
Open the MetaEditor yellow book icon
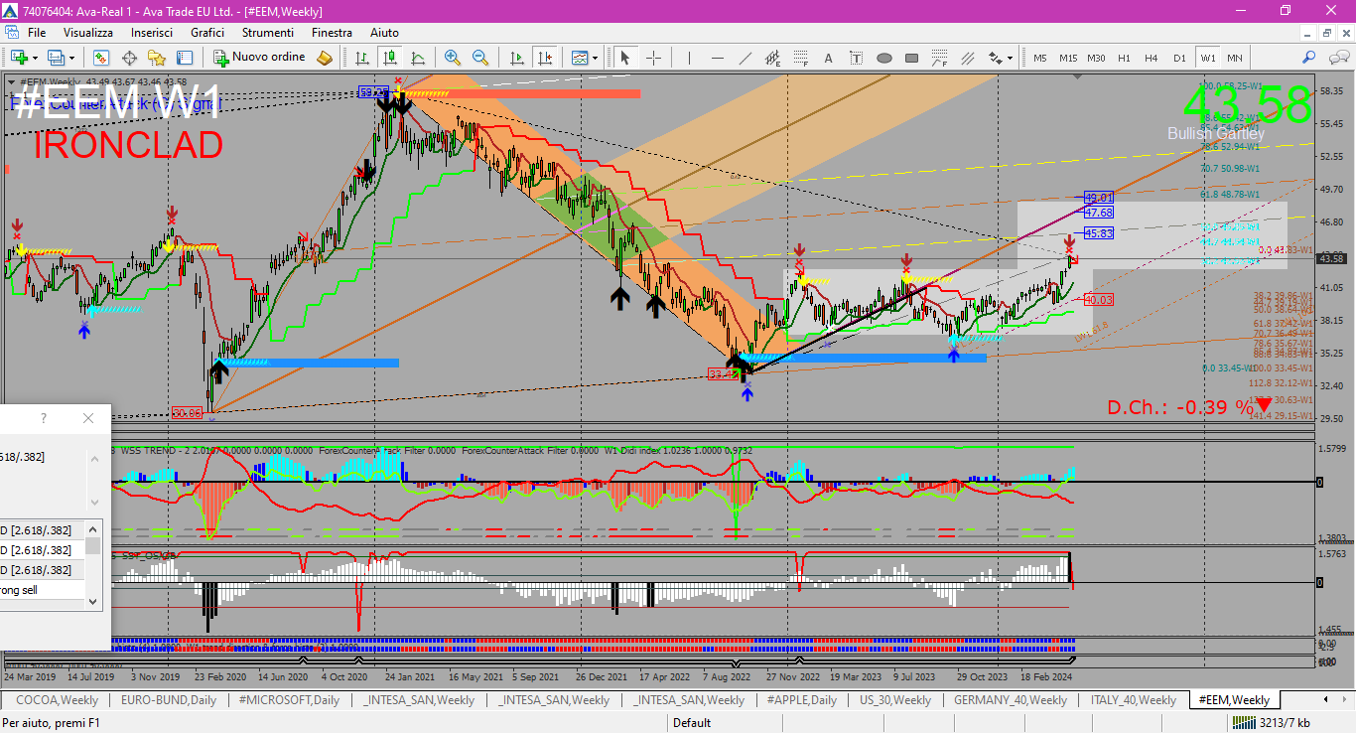click(324, 58)
